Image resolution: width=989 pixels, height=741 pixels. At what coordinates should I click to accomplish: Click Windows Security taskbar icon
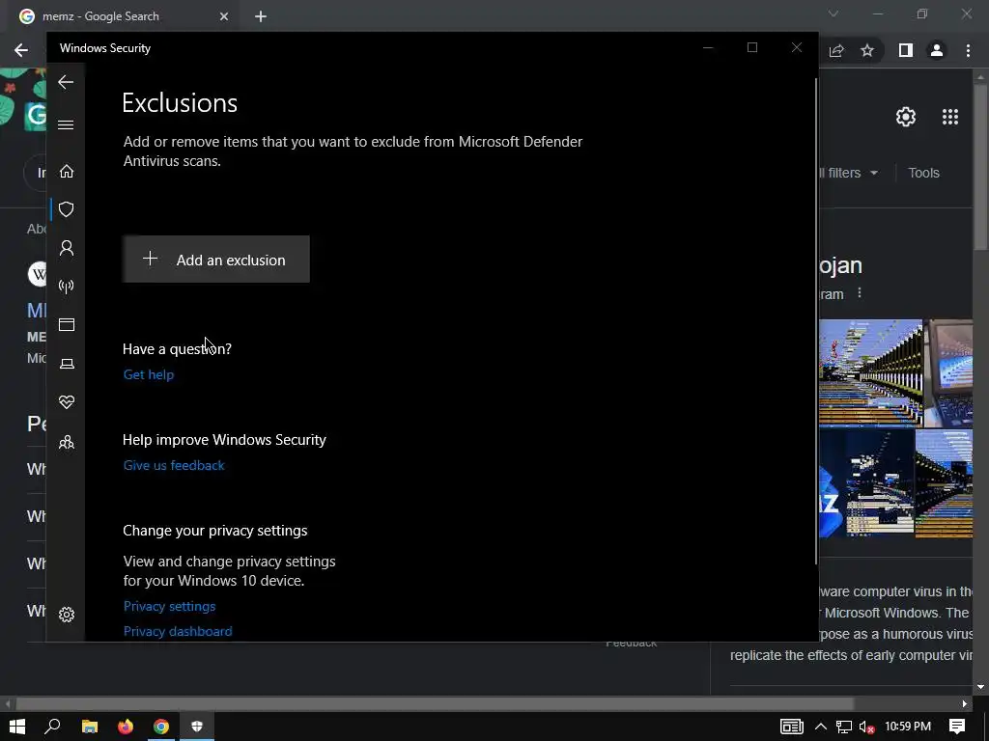click(197, 727)
